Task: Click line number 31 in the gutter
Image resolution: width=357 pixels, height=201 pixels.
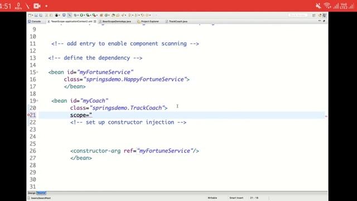Action: coord(33,186)
